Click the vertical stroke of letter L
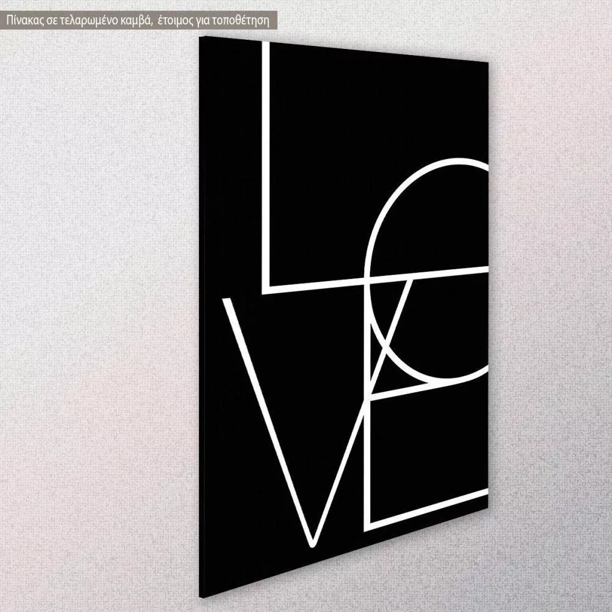The image size is (612, 612). pos(266,165)
